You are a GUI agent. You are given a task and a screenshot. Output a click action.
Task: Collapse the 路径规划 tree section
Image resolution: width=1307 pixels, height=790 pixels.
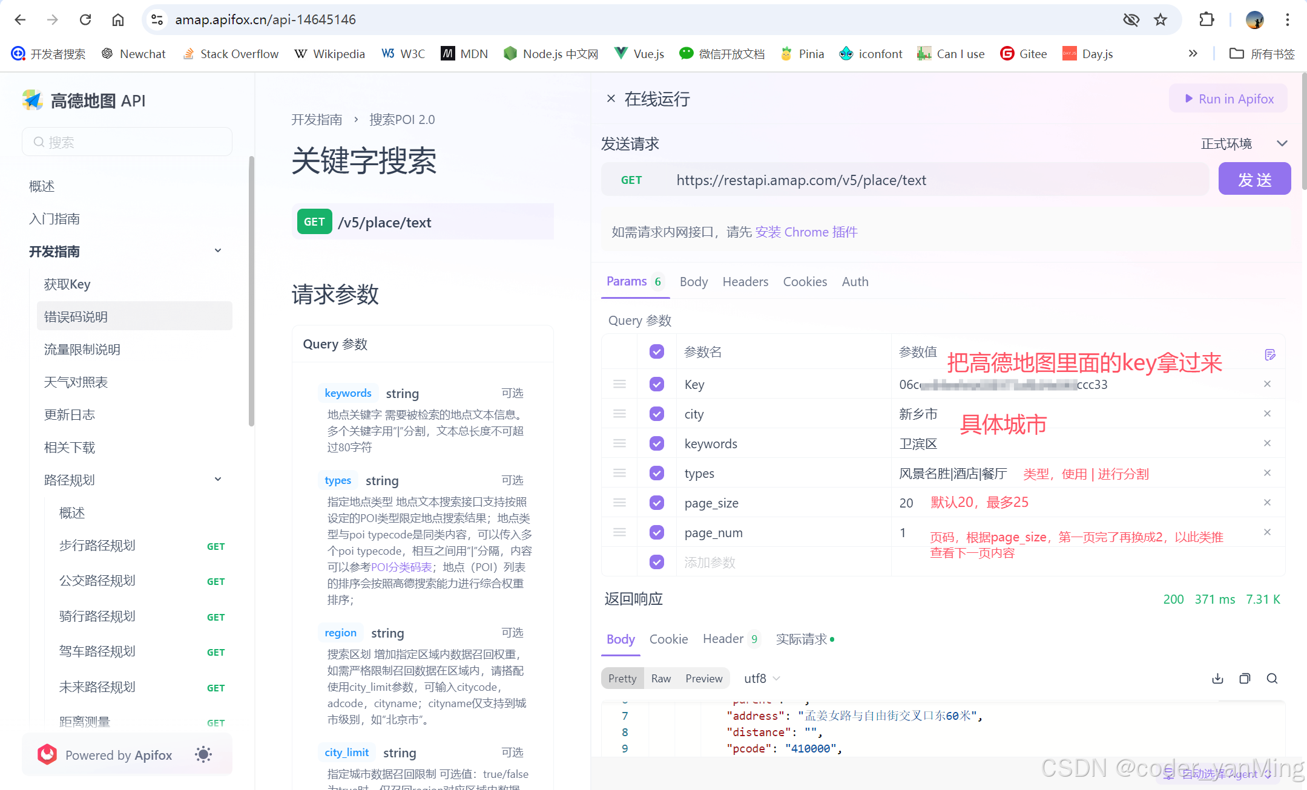tap(218, 480)
